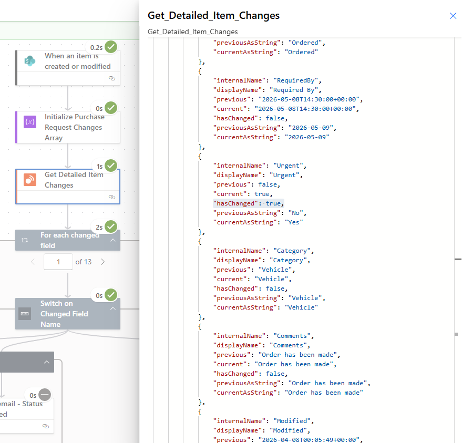The height and width of the screenshot is (443, 462).
Task: Click green success checkmark on trigger step
Action: [111, 47]
